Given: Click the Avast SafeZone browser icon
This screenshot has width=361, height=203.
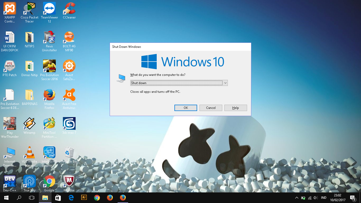Looking at the screenshot, I should click(x=69, y=70).
